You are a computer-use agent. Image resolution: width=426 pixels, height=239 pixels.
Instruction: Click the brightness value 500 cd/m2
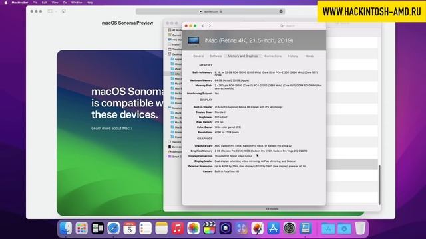point(221,117)
